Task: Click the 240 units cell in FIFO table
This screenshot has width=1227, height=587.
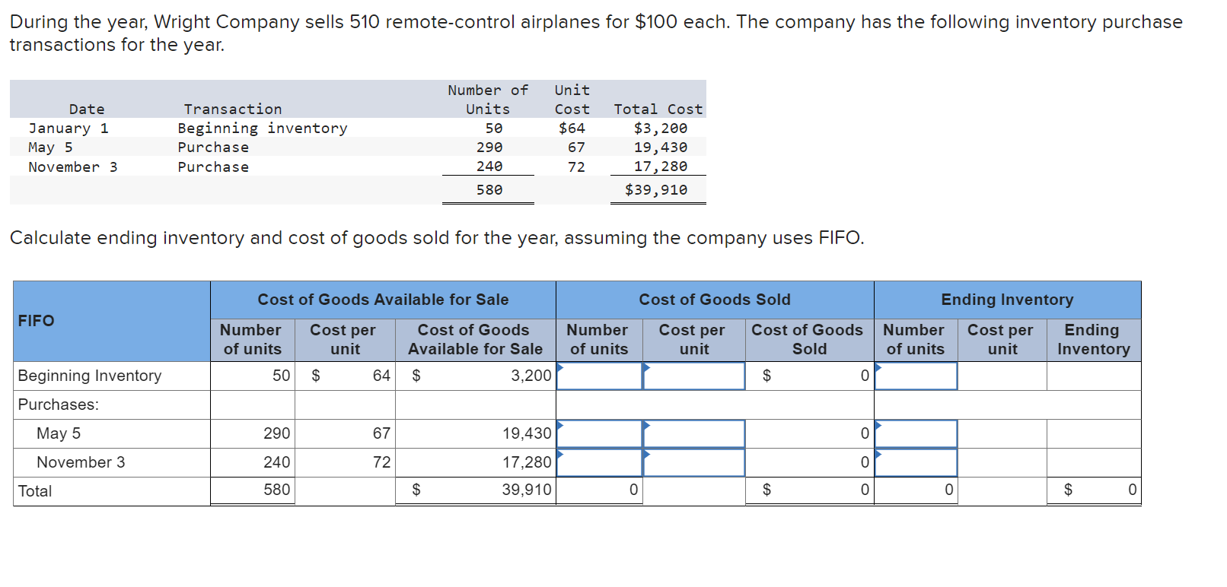Action: click(x=253, y=462)
